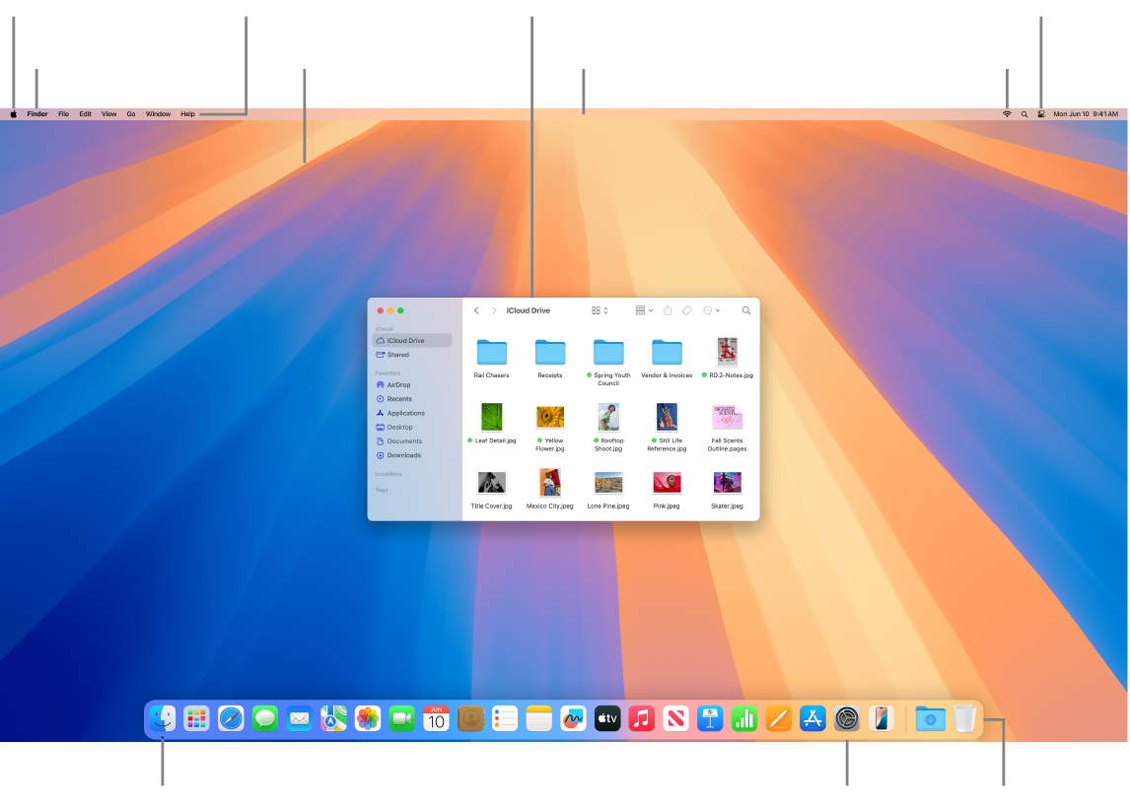Open Spotlight search in the menu bar

(x=1024, y=113)
